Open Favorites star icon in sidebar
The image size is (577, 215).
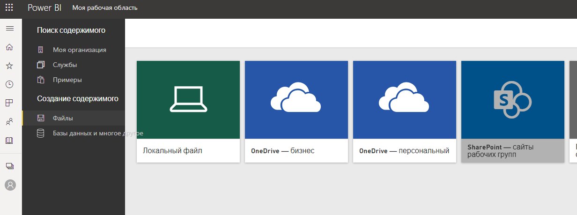click(x=9, y=66)
